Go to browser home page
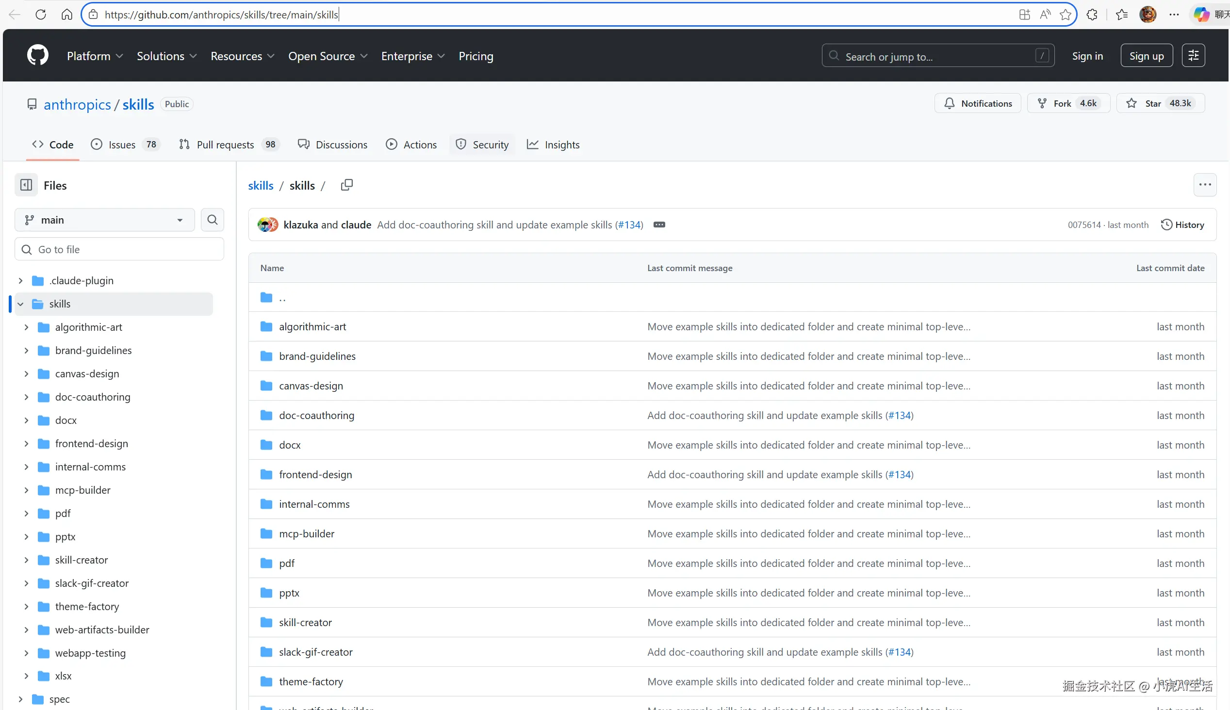The image size is (1230, 710). (67, 15)
